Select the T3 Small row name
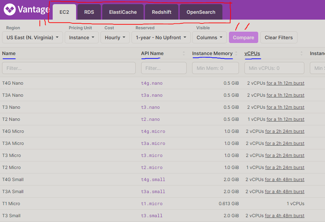 point(11,215)
